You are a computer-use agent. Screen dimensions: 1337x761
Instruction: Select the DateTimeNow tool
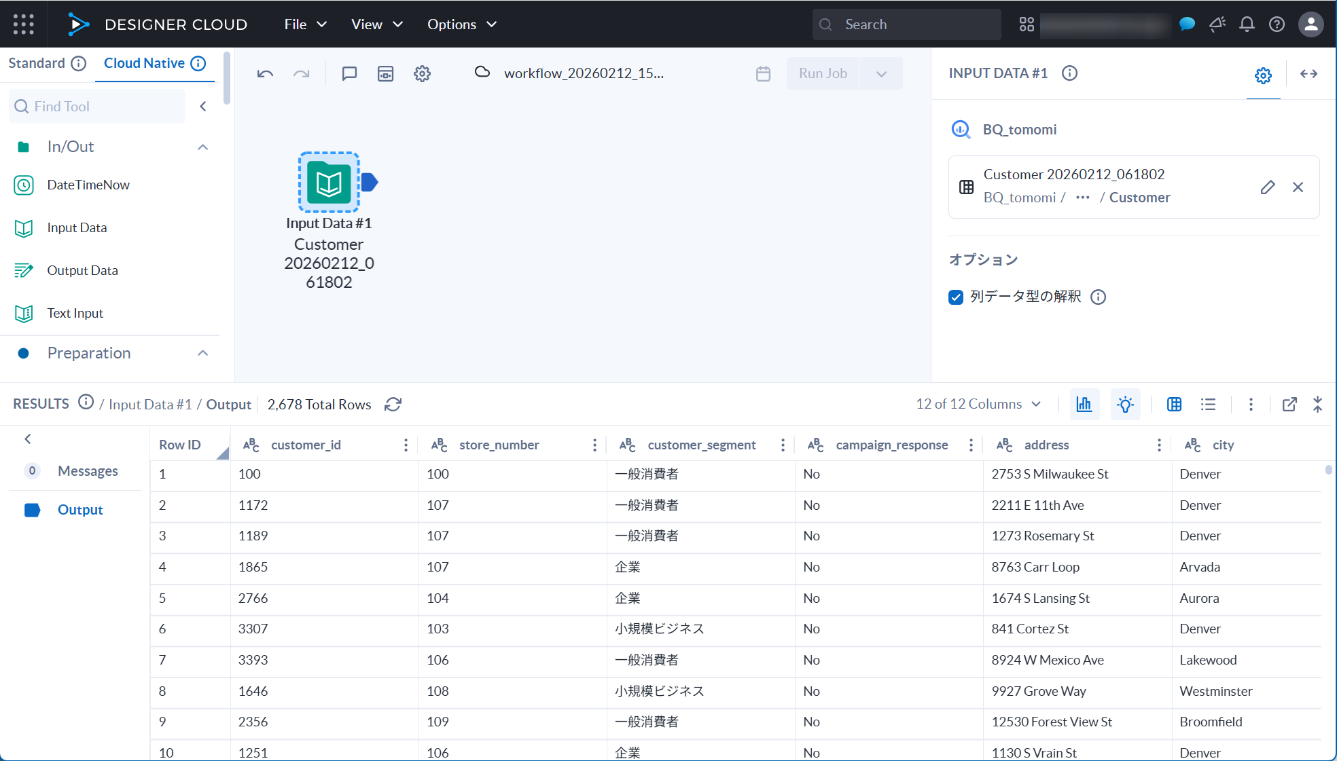coord(88,185)
